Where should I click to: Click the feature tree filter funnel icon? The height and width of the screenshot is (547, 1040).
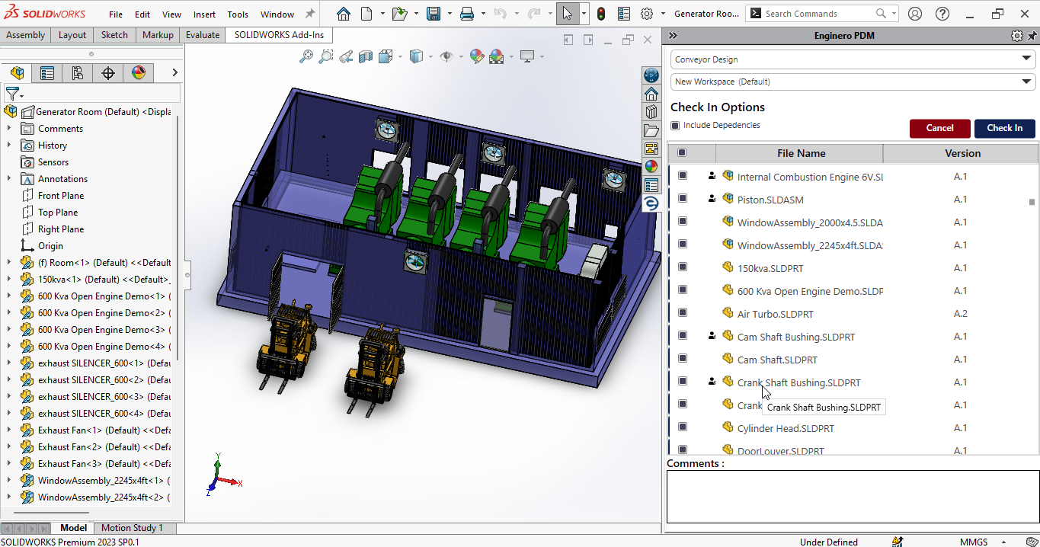point(12,94)
